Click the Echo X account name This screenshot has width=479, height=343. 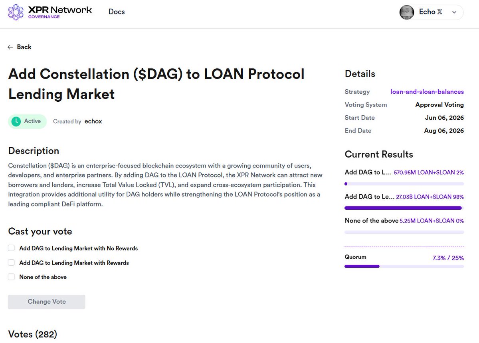click(x=430, y=12)
